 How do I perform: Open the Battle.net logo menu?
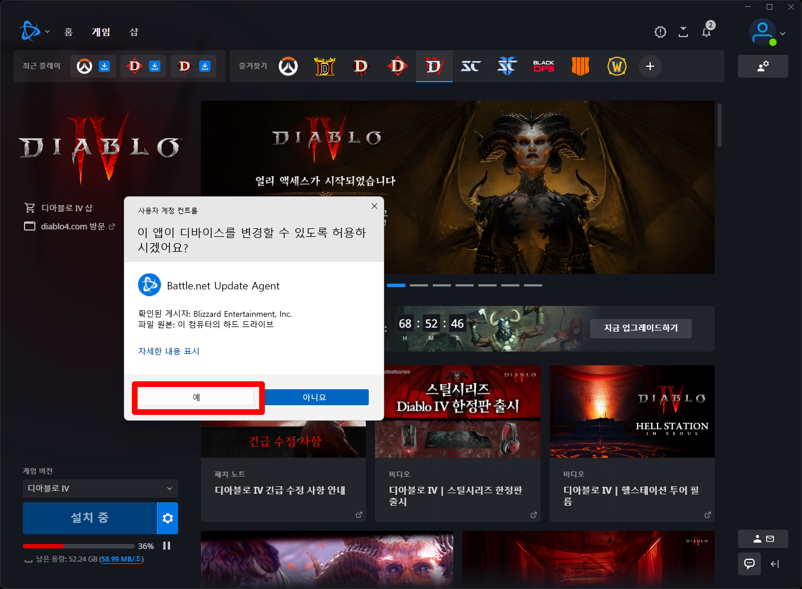coord(30,31)
